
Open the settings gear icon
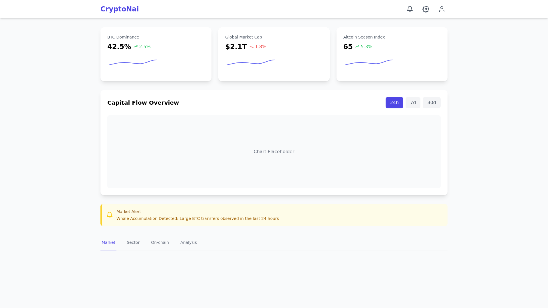426,9
